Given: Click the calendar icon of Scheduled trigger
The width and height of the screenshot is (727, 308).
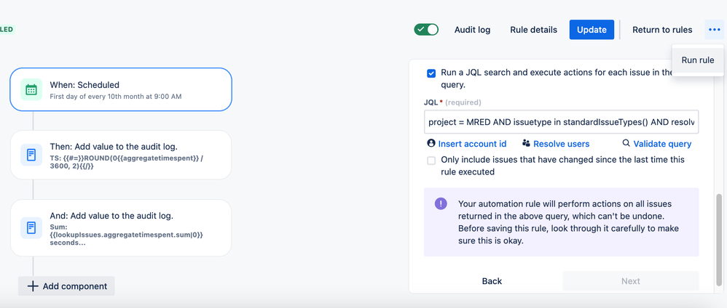Looking at the screenshot, I should click(31, 89).
